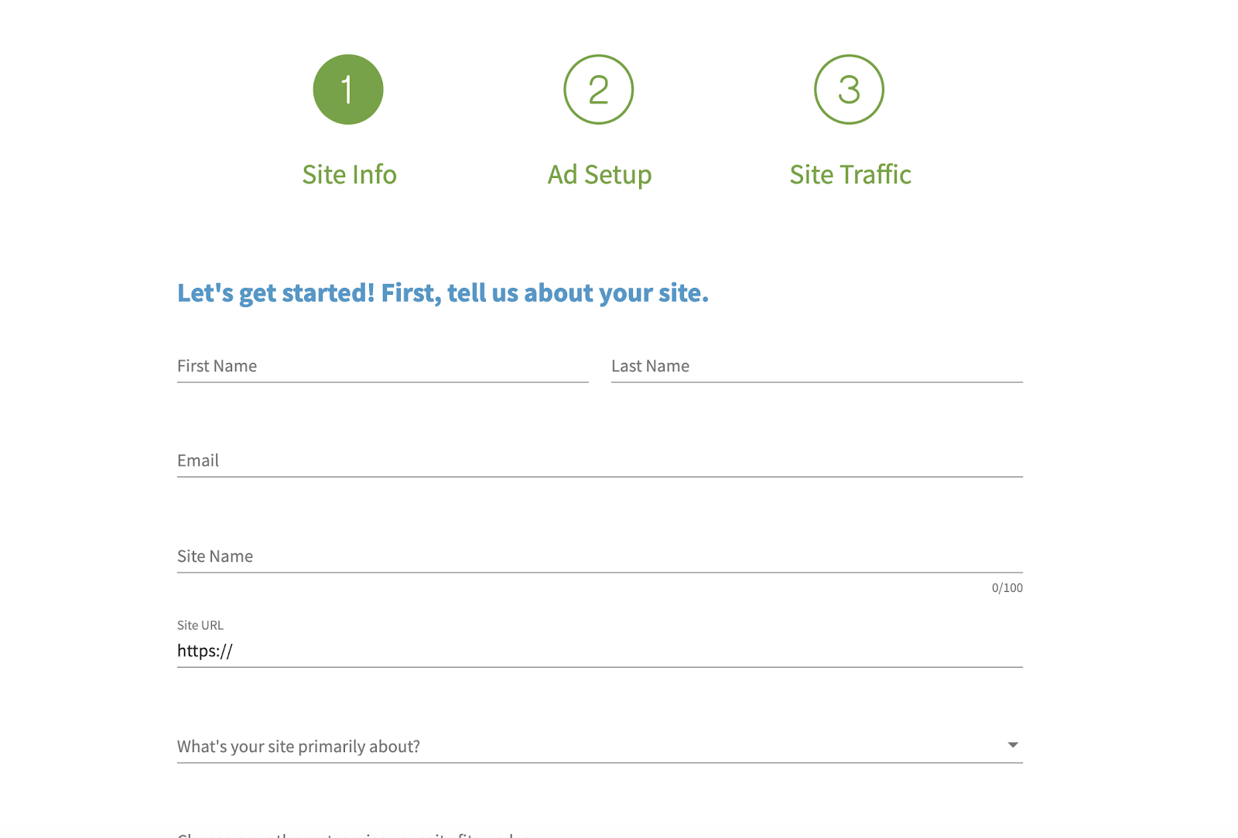The image size is (1238, 838).
Task: Switch to the Ad Setup step
Action: (x=599, y=174)
